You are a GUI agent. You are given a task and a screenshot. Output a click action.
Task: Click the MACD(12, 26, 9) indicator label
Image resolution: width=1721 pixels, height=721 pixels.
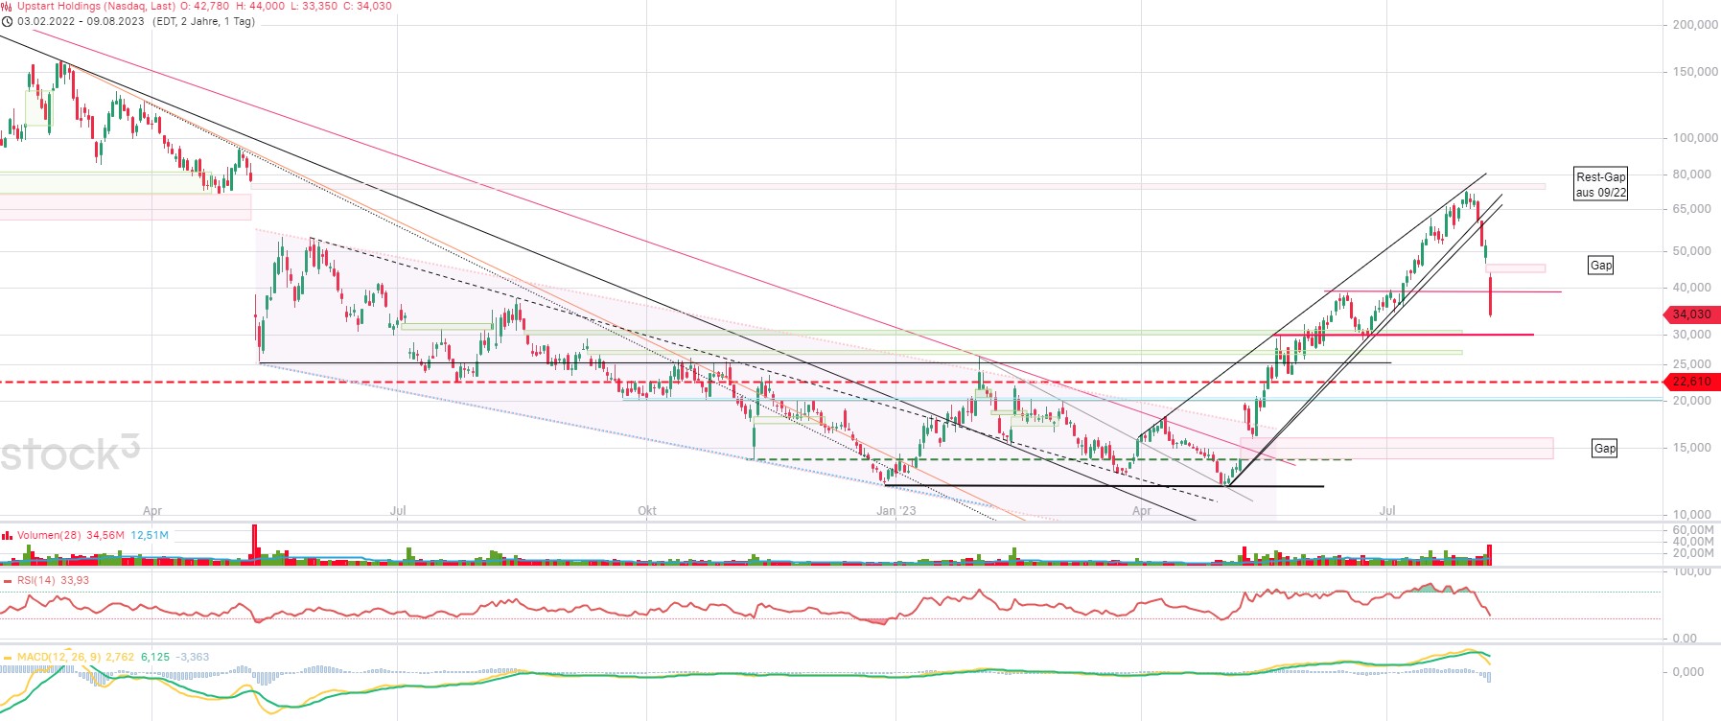[58, 657]
